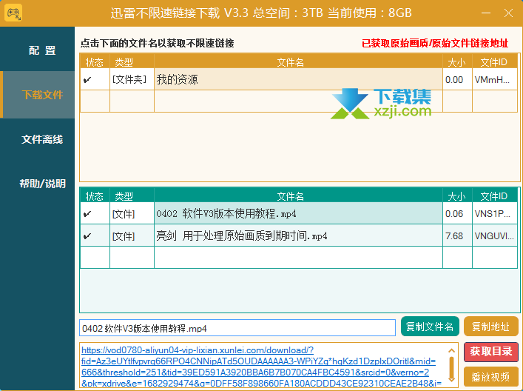Click 大小 header of upper orange table

tap(456, 62)
